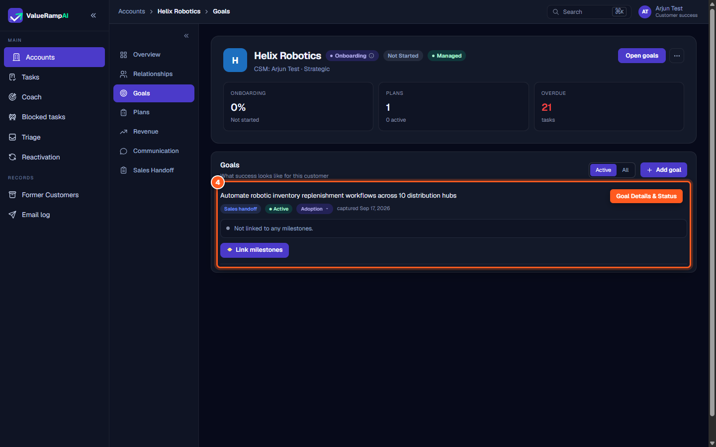Click the Link milestones button

[x=255, y=250]
